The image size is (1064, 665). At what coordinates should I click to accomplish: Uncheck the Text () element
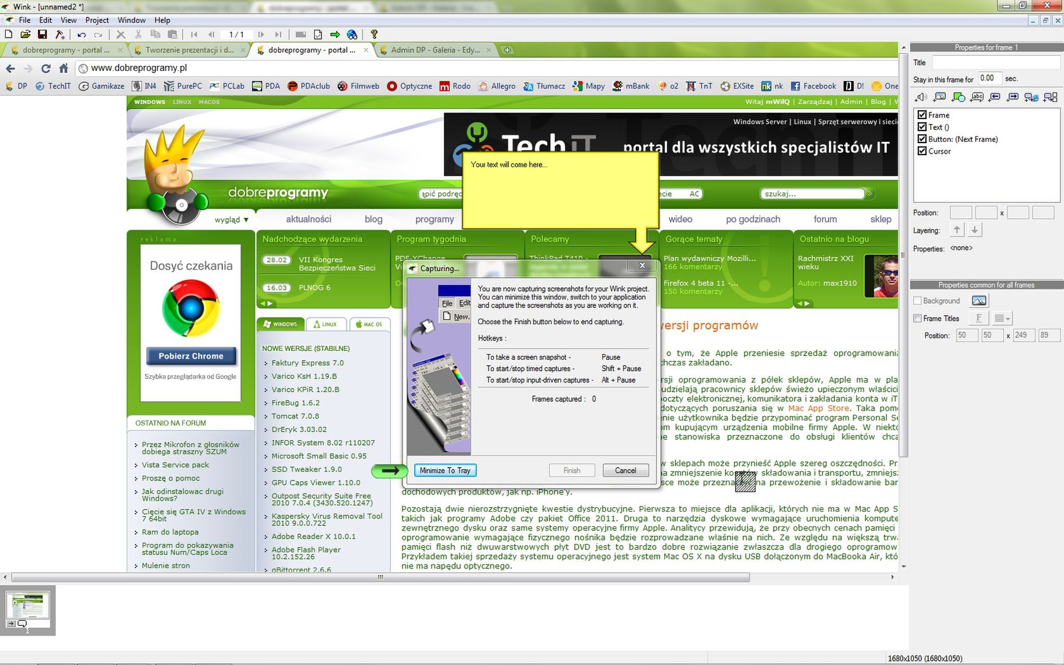coord(923,127)
